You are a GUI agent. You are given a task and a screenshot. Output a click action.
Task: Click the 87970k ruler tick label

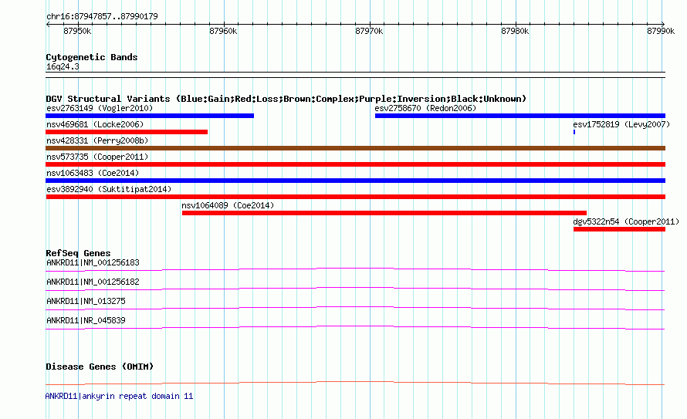pos(369,31)
